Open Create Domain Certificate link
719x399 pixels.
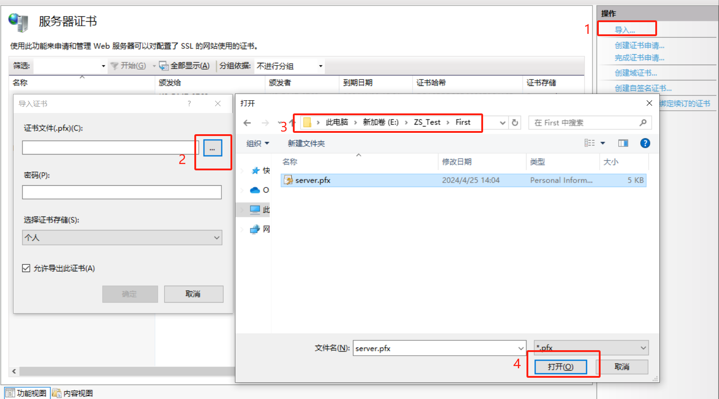point(636,73)
